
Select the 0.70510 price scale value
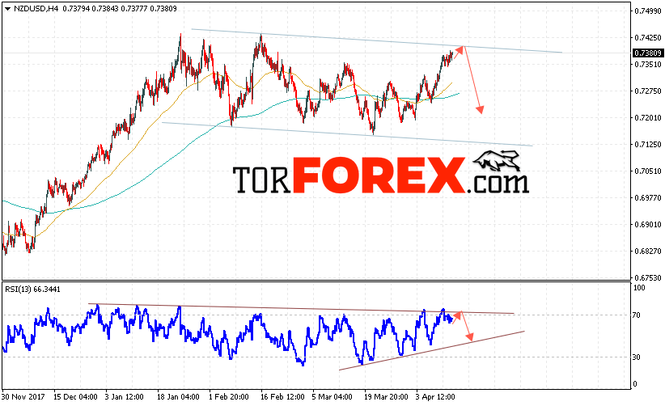pos(648,171)
